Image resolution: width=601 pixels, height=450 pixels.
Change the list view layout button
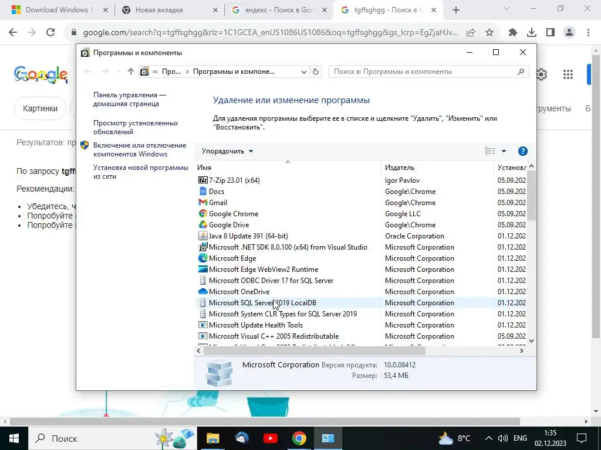click(490, 151)
